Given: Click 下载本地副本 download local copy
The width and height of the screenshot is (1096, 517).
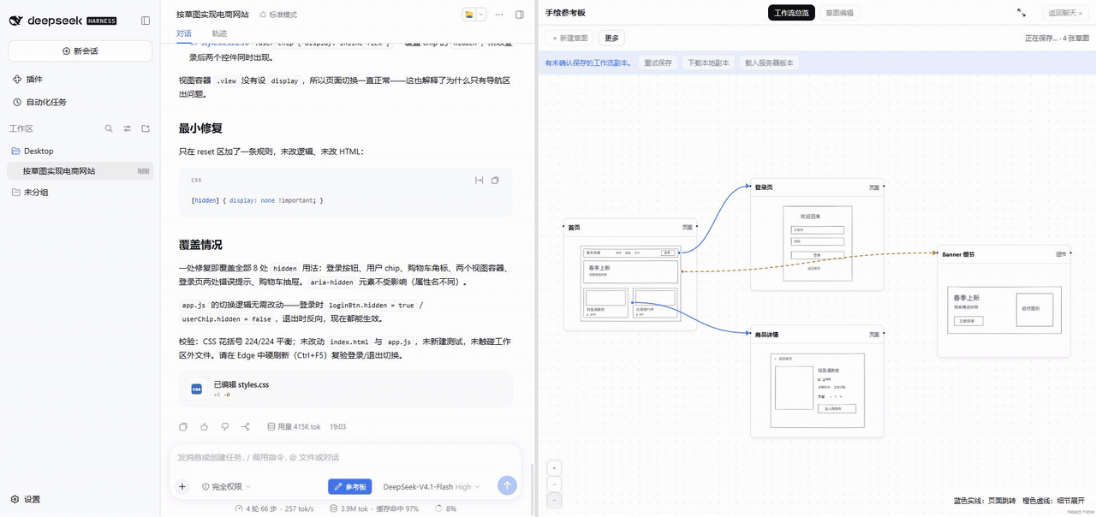Looking at the screenshot, I should pos(709,62).
